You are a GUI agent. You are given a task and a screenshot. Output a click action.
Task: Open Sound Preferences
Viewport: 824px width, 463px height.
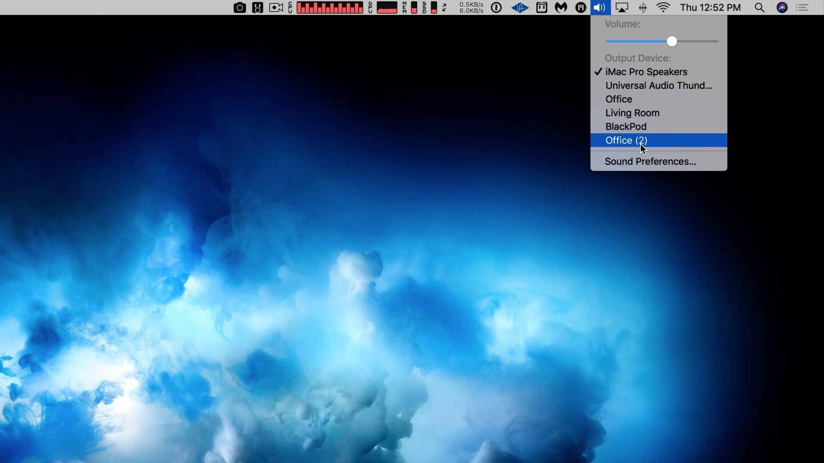click(650, 162)
